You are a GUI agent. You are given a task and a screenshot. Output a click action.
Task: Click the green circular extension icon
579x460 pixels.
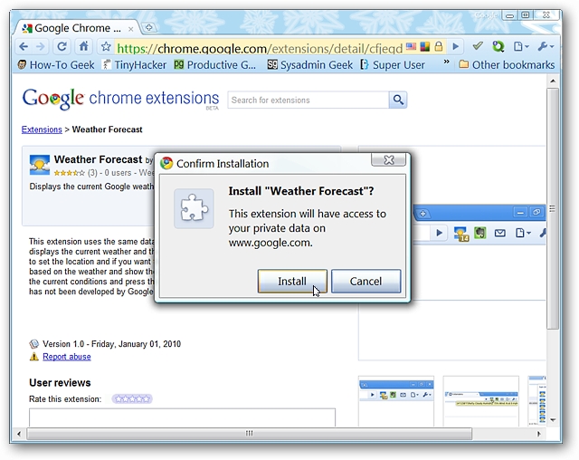coord(498,46)
